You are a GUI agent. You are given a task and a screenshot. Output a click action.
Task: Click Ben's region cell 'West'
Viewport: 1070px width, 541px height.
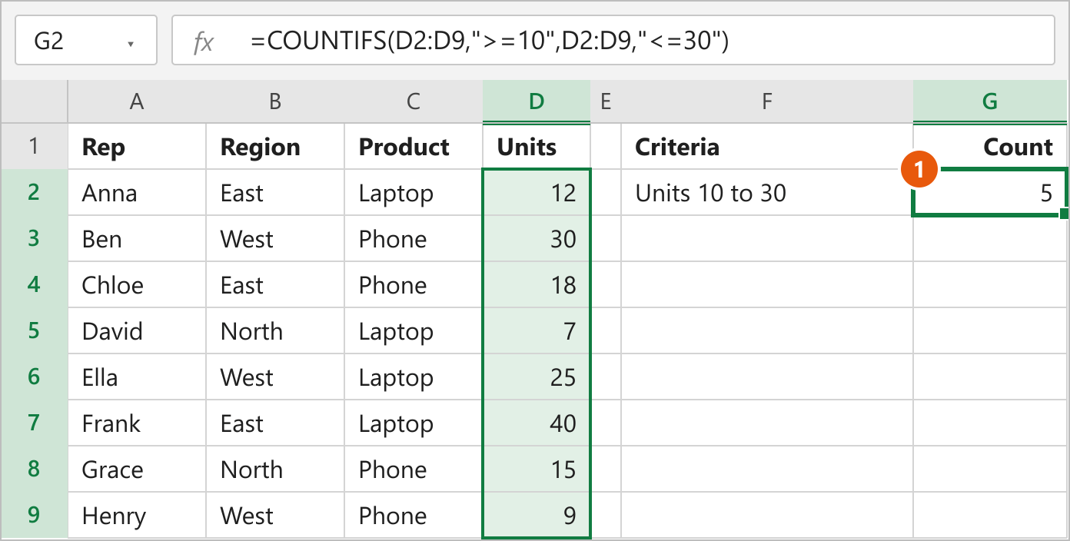[275, 239]
